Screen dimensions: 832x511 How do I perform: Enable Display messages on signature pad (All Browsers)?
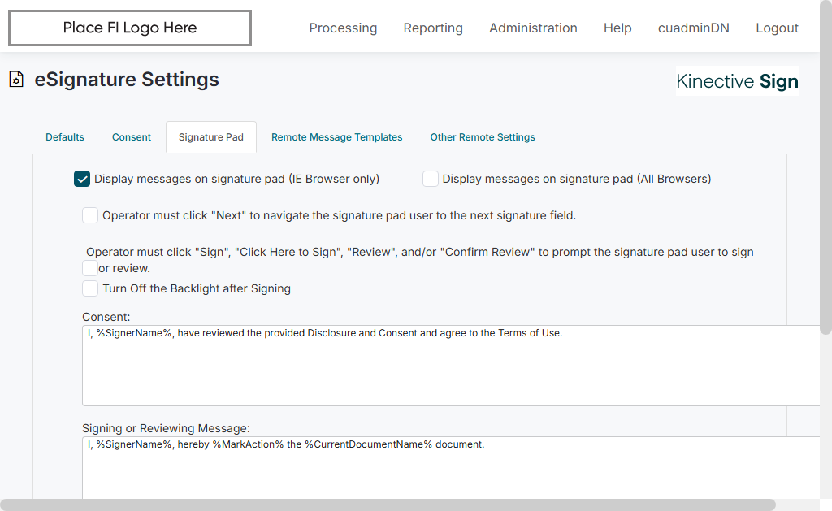tap(431, 179)
